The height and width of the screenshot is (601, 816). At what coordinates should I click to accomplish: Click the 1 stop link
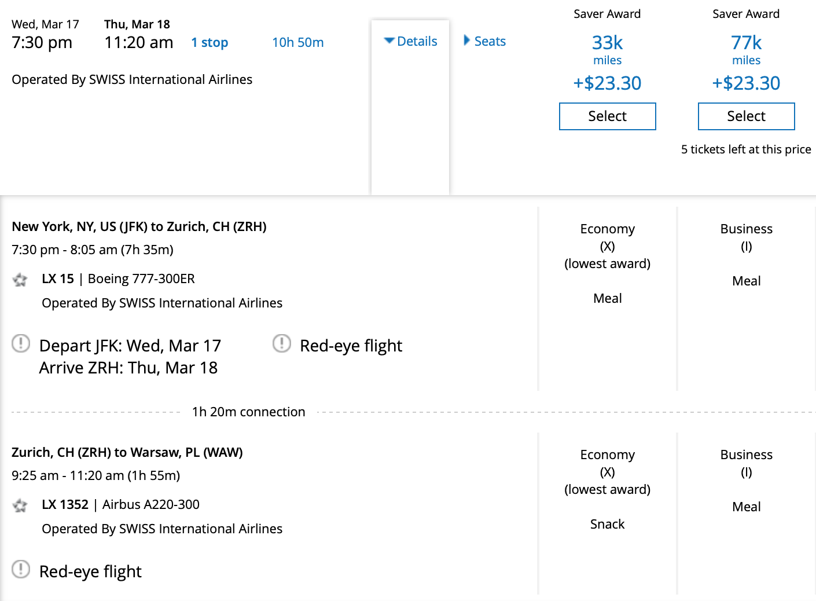[x=209, y=42]
